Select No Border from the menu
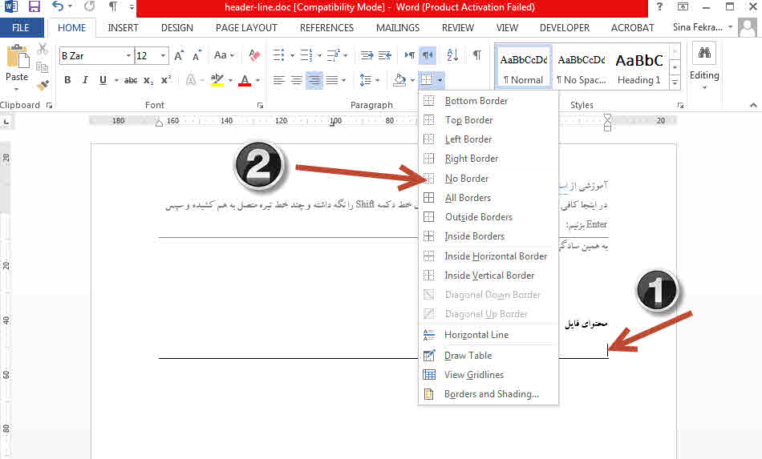This screenshot has width=762, height=459. click(x=467, y=179)
